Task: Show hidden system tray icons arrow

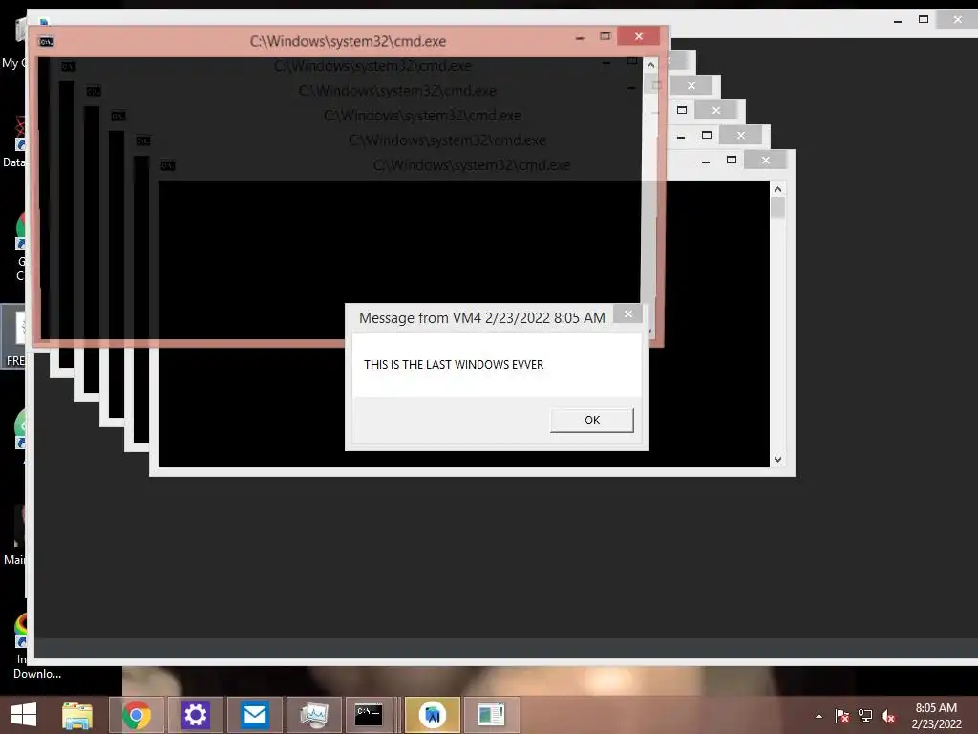Action: pos(819,716)
